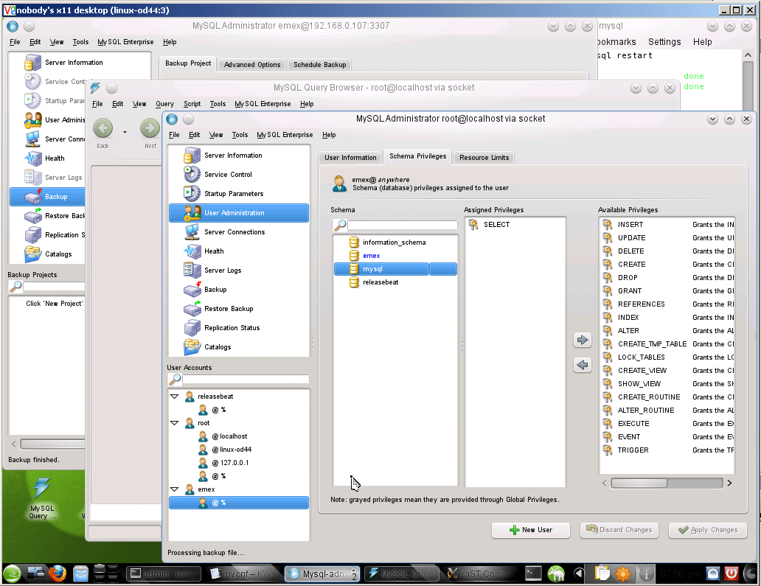
Task: Select Backup in the emex Administrator window
Action: [47, 197]
